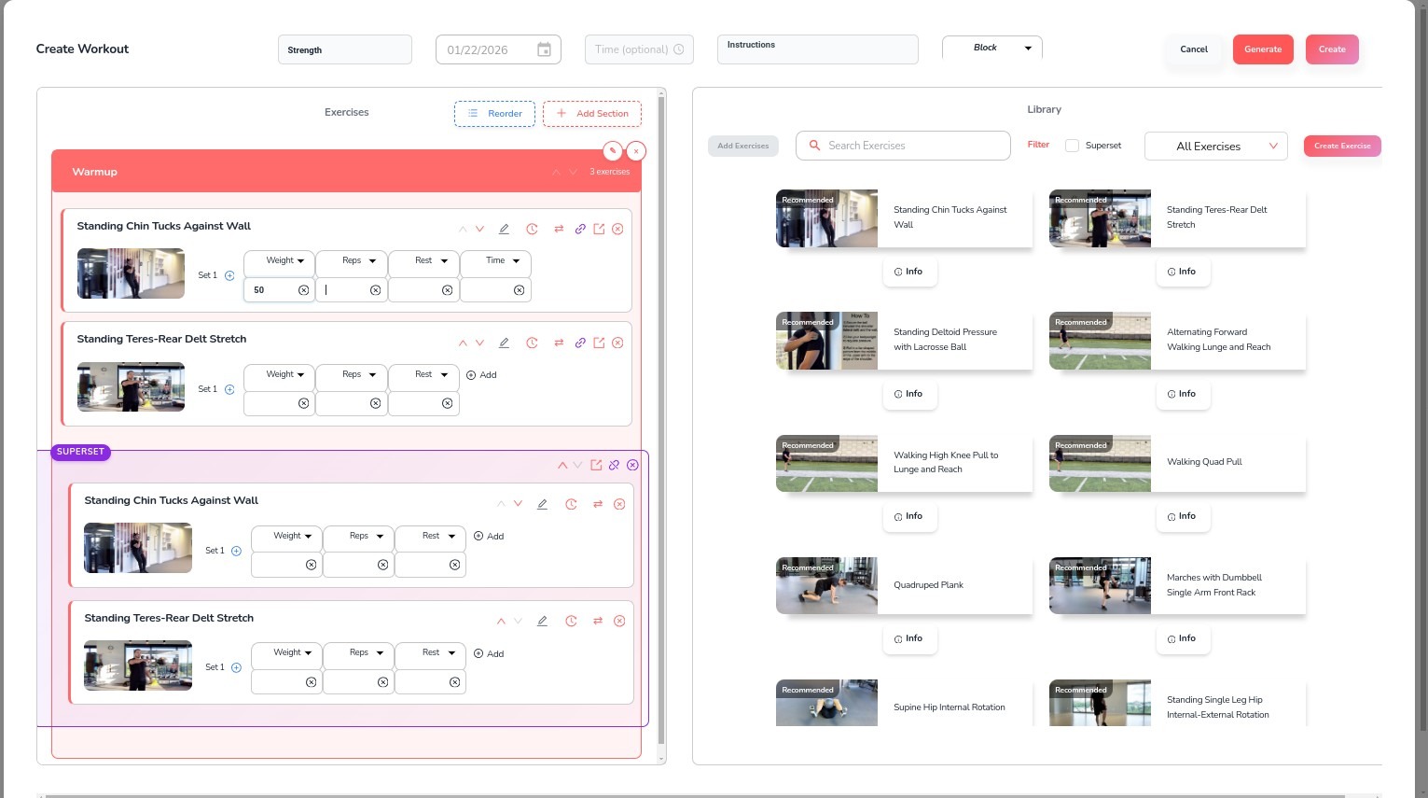Add a set to Teres-Rear Delt Stretch inside superset

click(236, 667)
